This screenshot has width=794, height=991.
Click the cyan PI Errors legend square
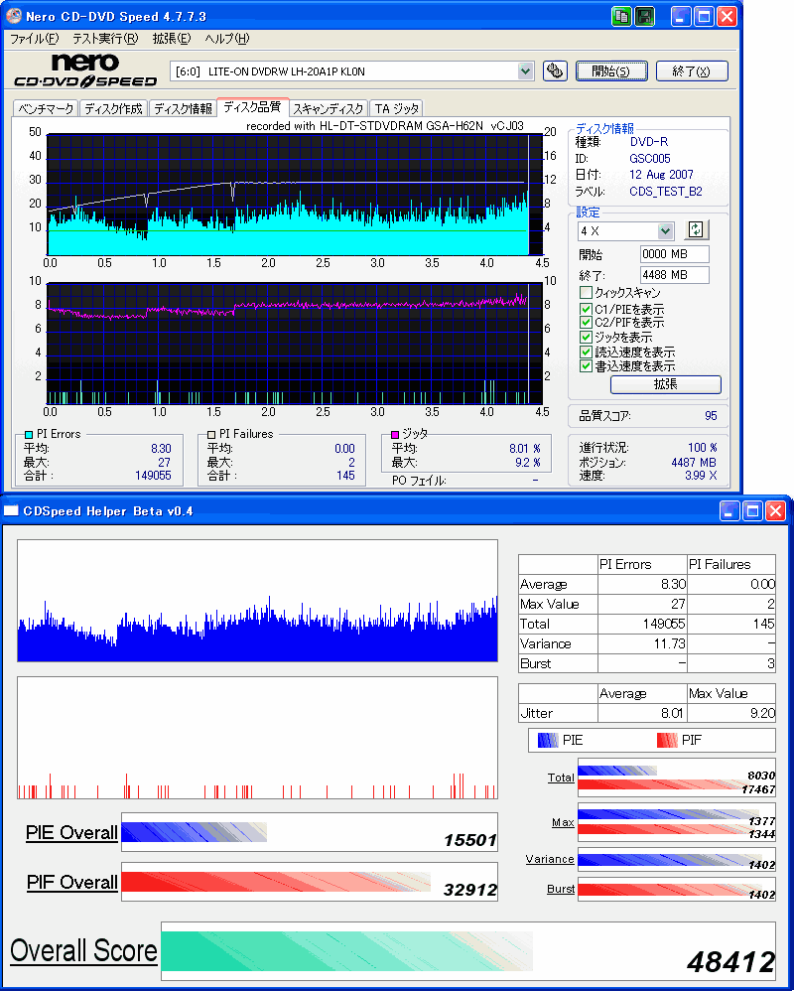[29, 435]
